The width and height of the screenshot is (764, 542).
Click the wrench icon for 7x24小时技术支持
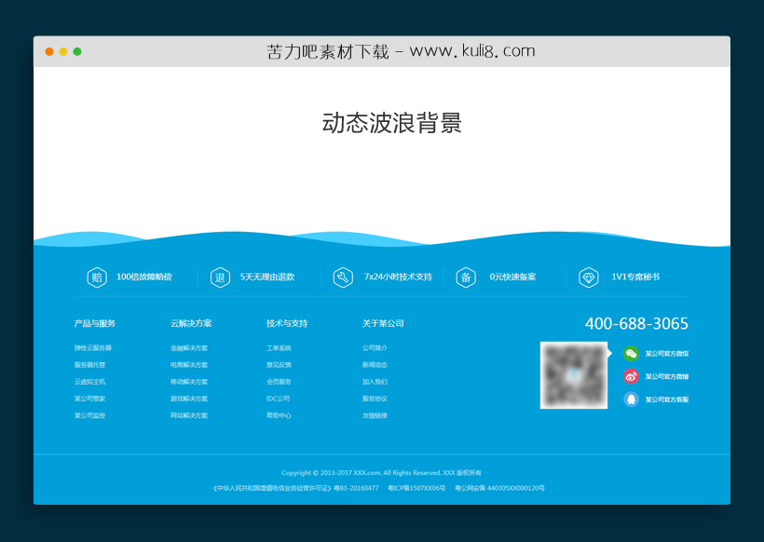343,277
